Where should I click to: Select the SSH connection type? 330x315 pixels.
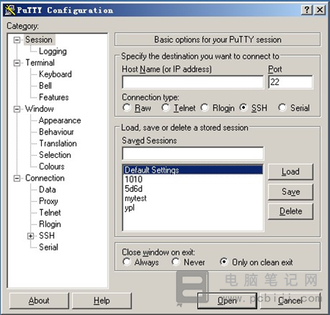pyautogui.click(x=243, y=107)
